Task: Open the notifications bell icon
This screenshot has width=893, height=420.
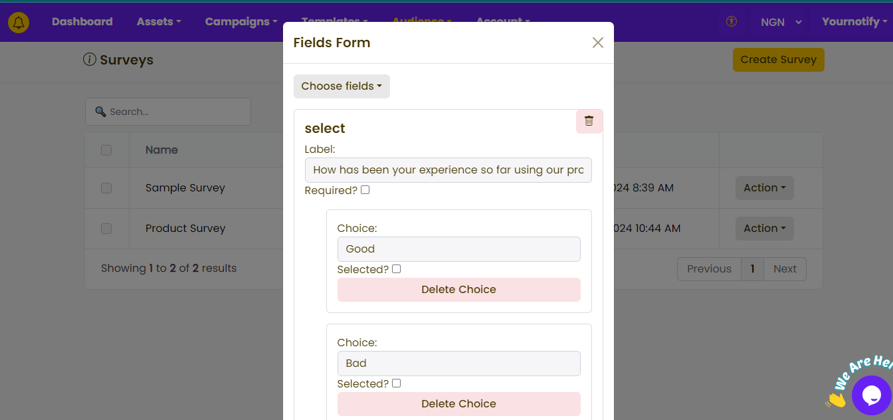Action: coord(18,21)
